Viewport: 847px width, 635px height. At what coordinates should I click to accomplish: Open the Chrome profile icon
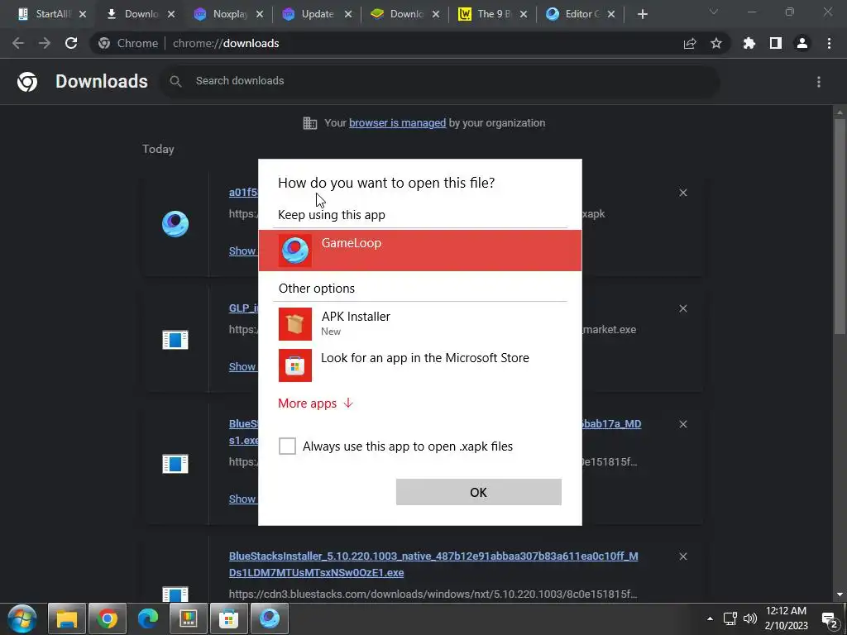pos(802,43)
